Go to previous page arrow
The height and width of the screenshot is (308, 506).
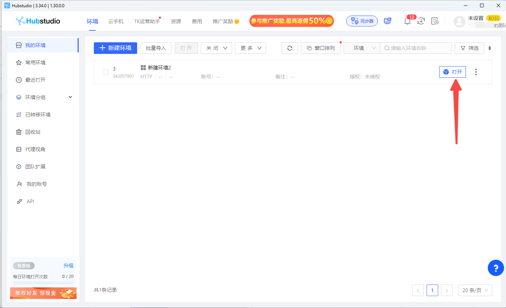(x=418, y=290)
